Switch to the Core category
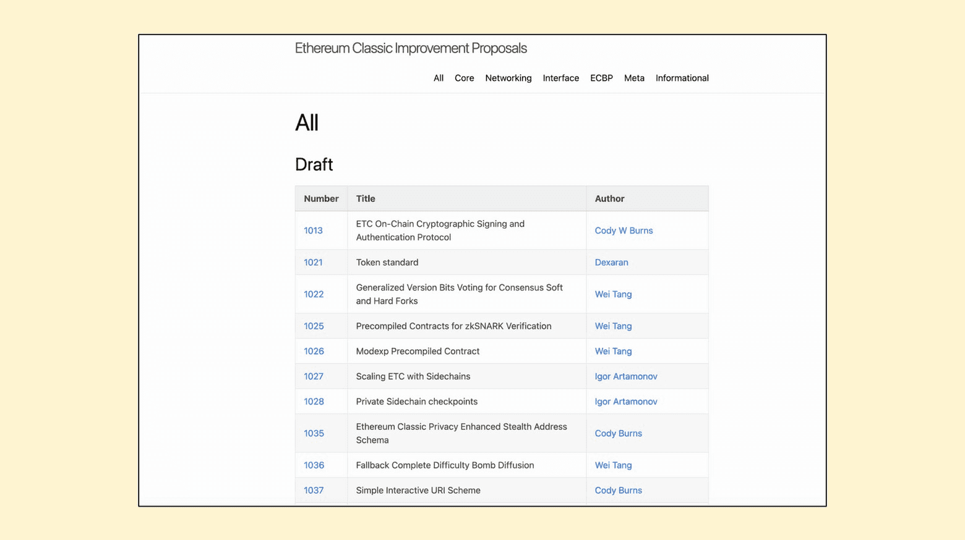The width and height of the screenshot is (965, 540). 464,78
